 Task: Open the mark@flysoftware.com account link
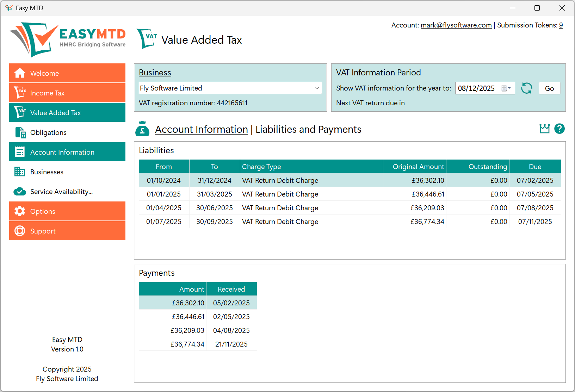coord(456,25)
